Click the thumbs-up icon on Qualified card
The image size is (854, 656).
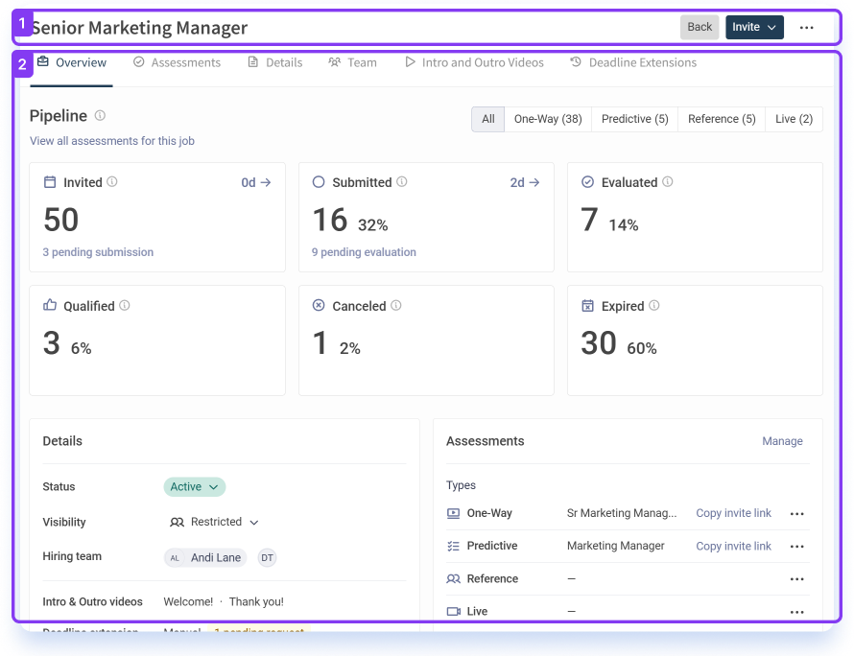[x=50, y=305]
